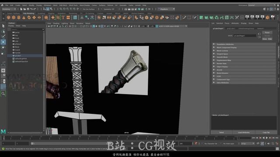Viewport: 280px width, 157px height.
Task: Click the Multi-Cut knife tool icon
Action: [x=184, y=17]
